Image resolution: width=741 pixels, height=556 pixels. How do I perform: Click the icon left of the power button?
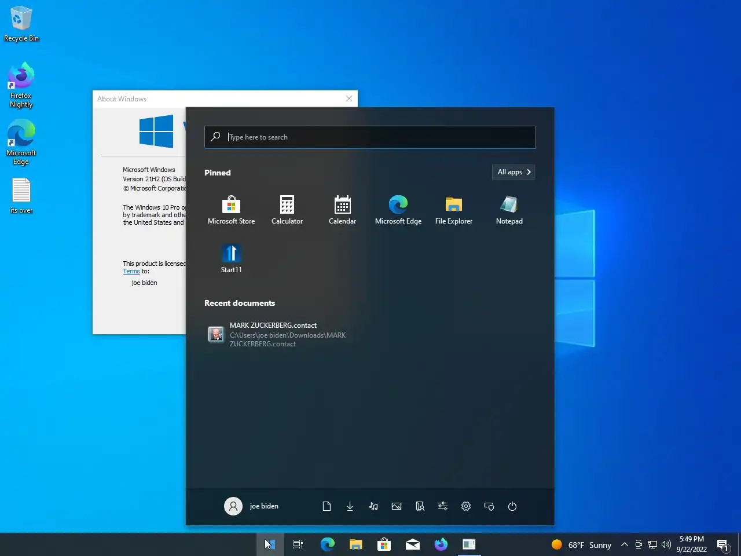click(x=489, y=506)
